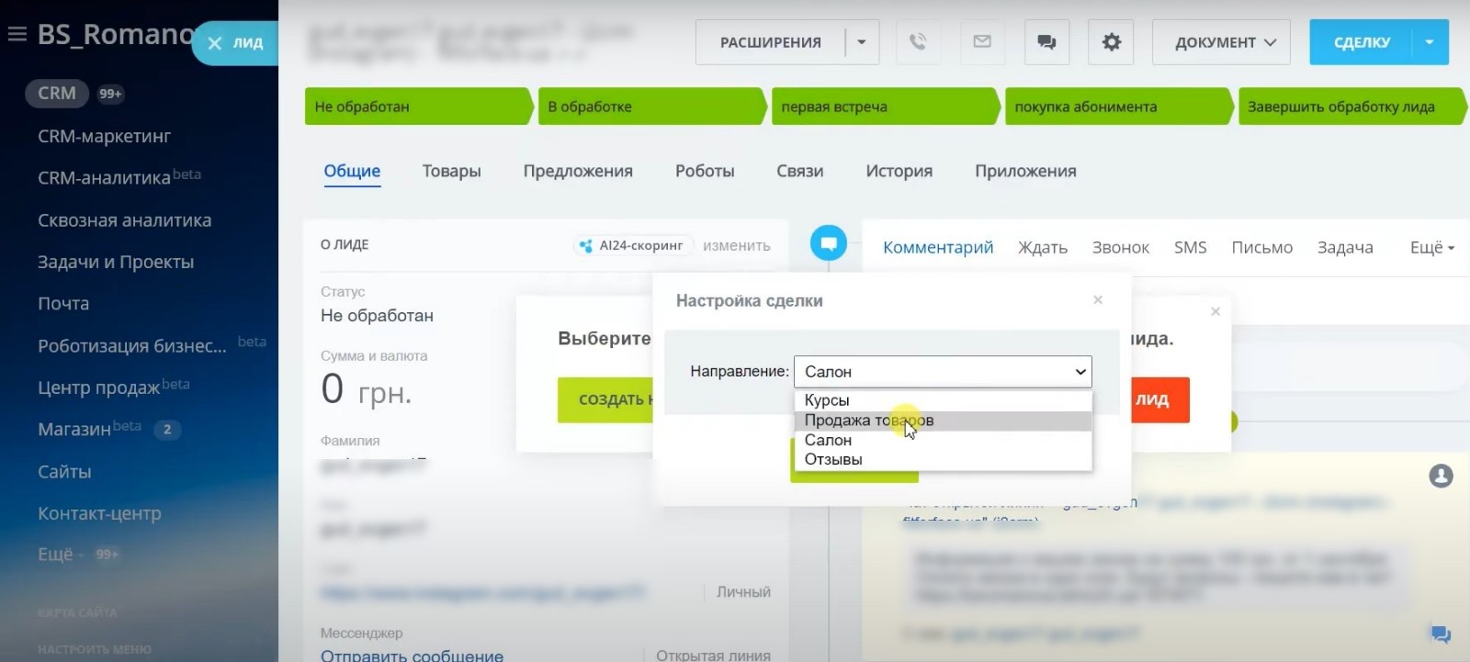The width and height of the screenshot is (1470, 662).
Task: Select Письмо timeline tab
Action: 1261,247
